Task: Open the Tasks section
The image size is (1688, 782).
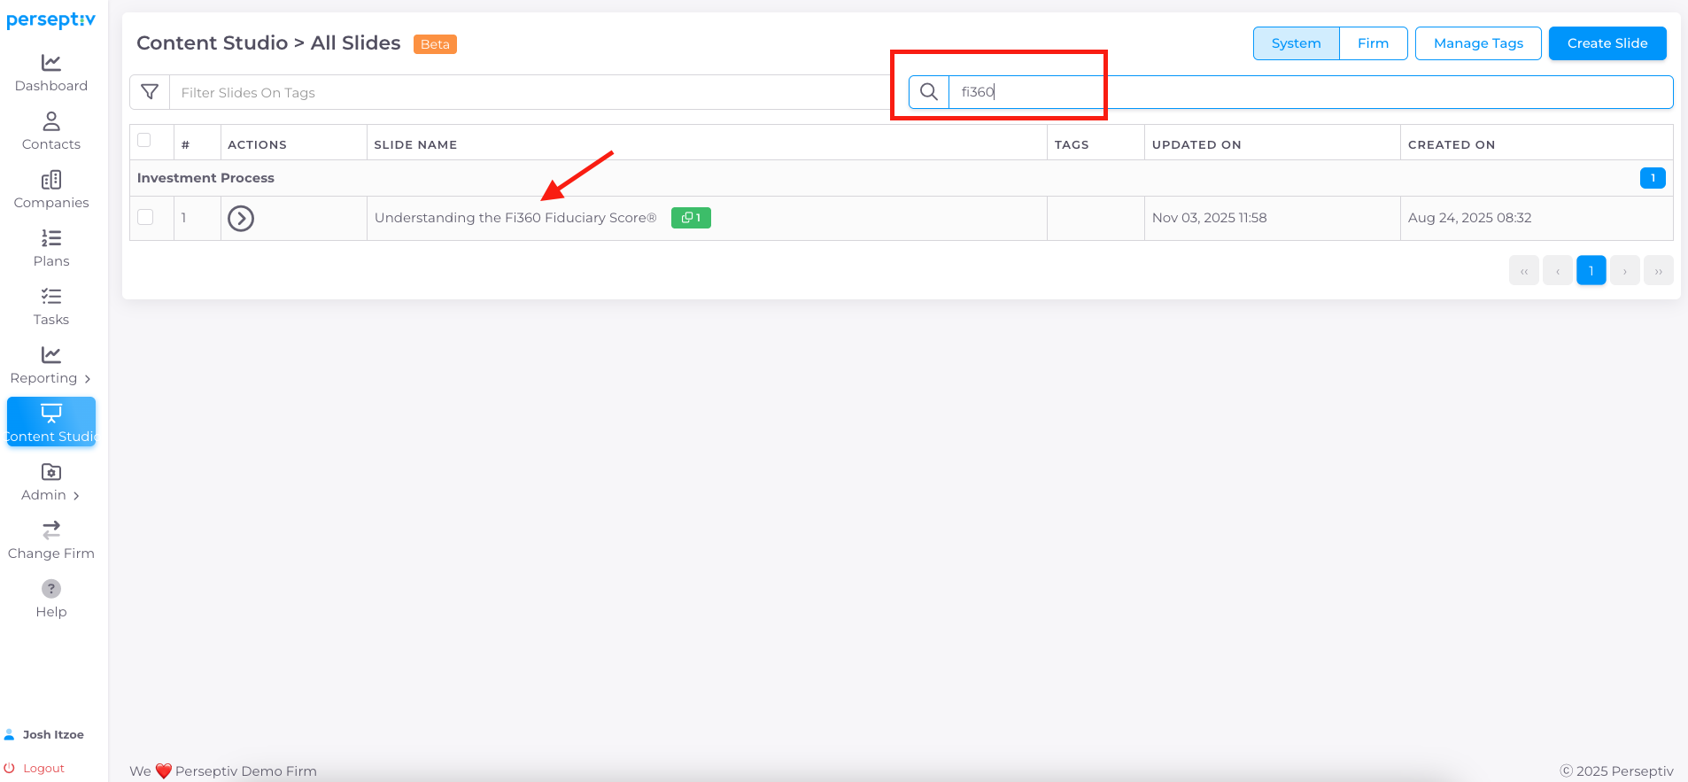Action: click(x=51, y=307)
